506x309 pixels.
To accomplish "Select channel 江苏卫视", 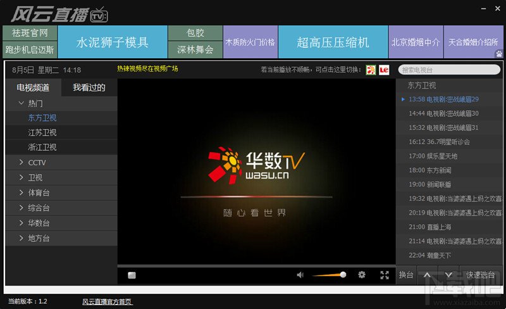I will 61,132.
